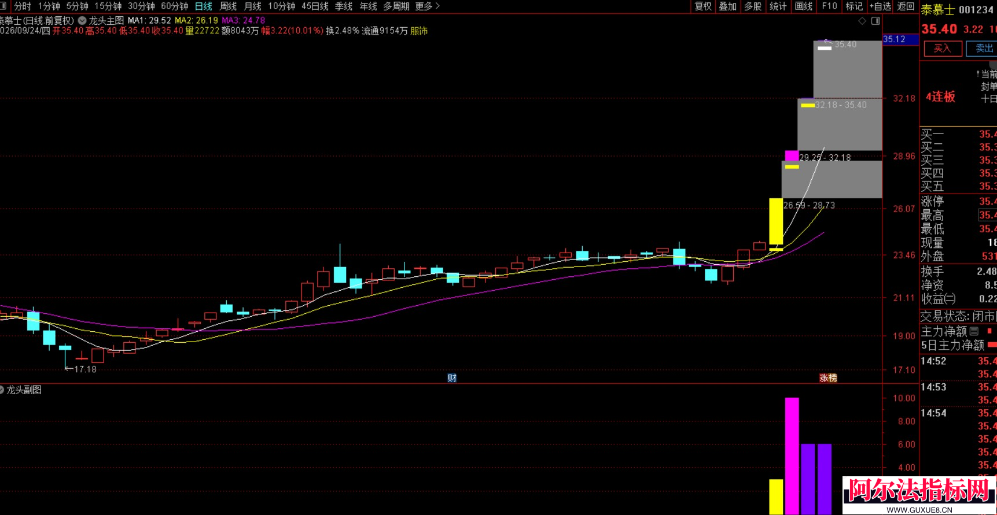Expand the 更多 timeframe options
This screenshot has height=515, width=997.
click(428, 6)
